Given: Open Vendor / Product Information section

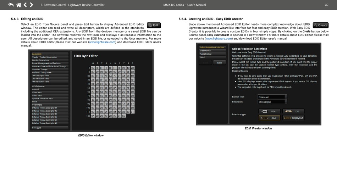Looking at the screenshot, I should pos(50,57).
